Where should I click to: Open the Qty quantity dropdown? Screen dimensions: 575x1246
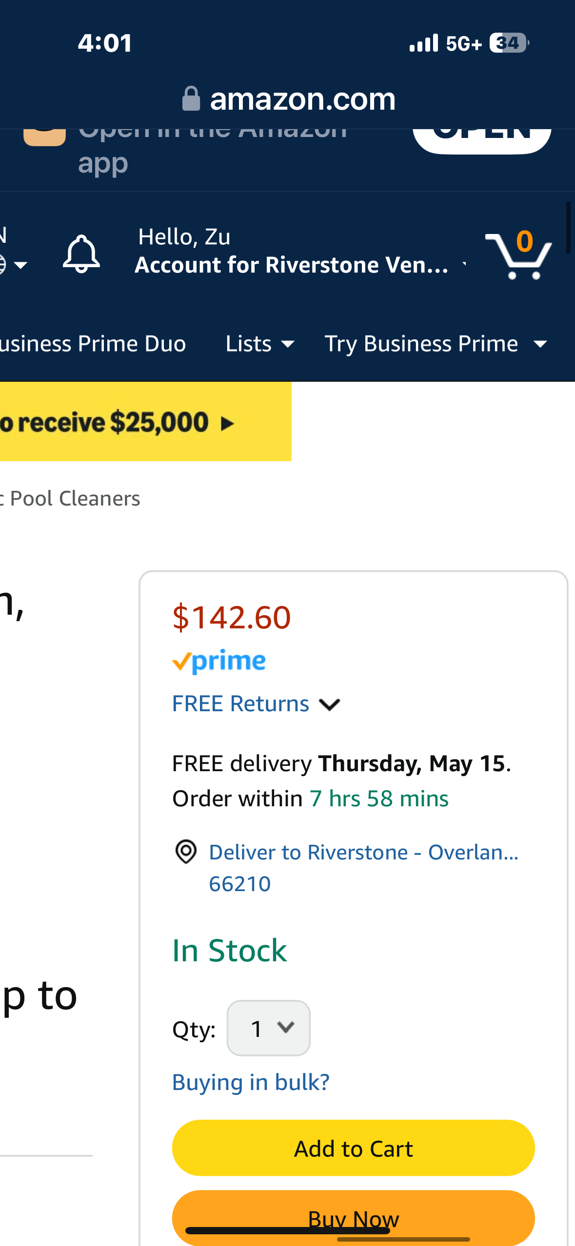[x=269, y=1028]
